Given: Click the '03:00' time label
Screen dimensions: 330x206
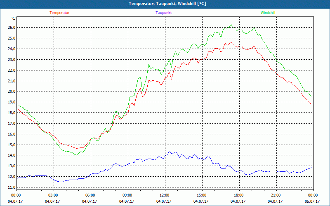Looking at the screenshot, I should tap(54, 195).
